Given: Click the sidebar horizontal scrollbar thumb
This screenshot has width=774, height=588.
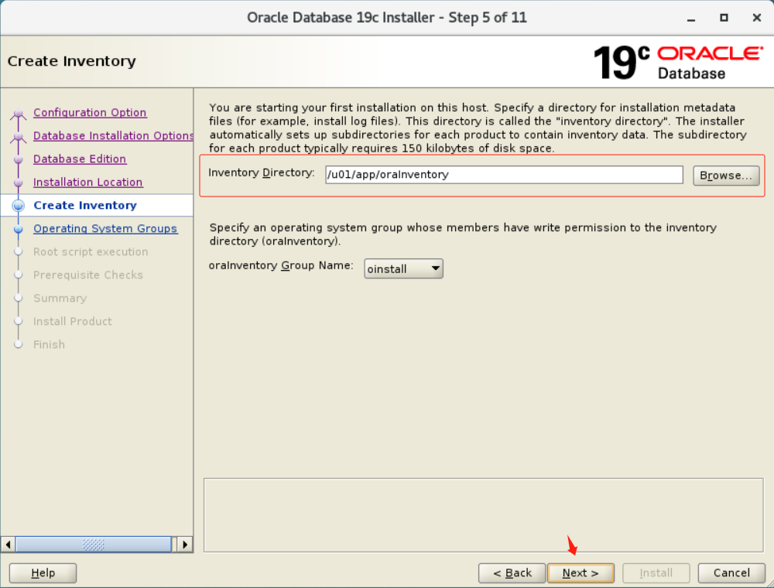Looking at the screenshot, I should [x=94, y=545].
